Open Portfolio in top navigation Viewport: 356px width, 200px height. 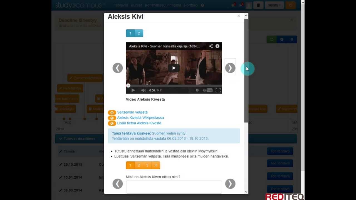coord(191,5)
